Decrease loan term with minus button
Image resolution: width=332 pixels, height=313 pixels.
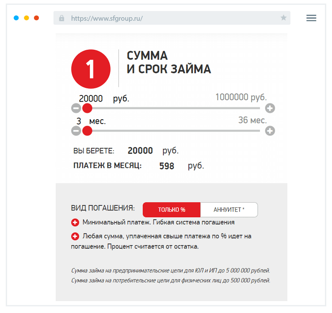click(76, 131)
